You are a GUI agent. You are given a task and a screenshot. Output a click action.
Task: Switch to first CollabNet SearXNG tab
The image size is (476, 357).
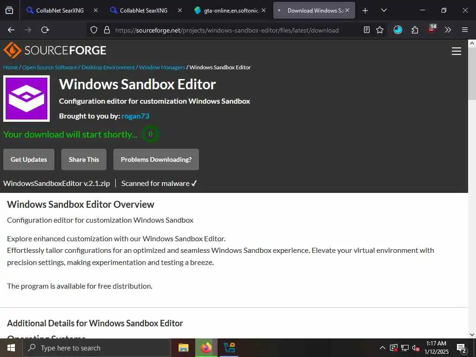pyautogui.click(x=60, y=10)
